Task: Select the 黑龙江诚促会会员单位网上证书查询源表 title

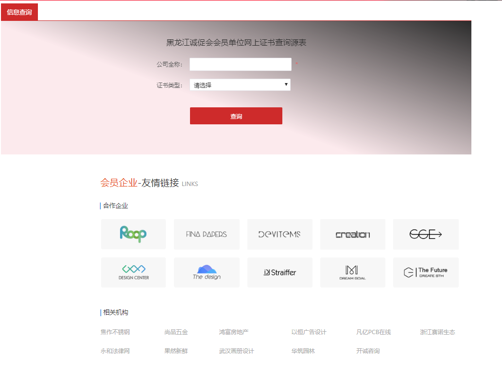Action: [x=236, y=43]
